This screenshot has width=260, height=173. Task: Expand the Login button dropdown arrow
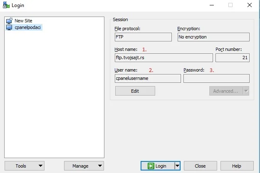pos(177,166)
